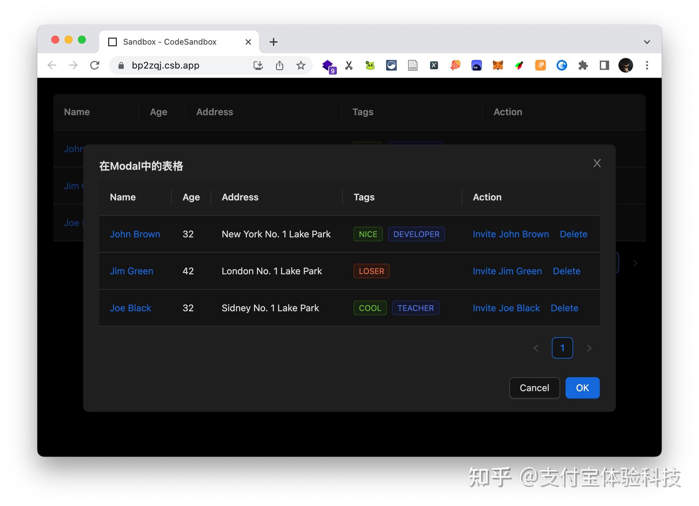
Task: Open a new browser tab
Action: [x=273, y=42]
